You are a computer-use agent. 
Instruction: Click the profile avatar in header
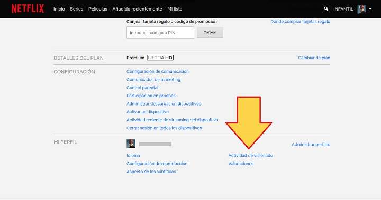[361, 9]
